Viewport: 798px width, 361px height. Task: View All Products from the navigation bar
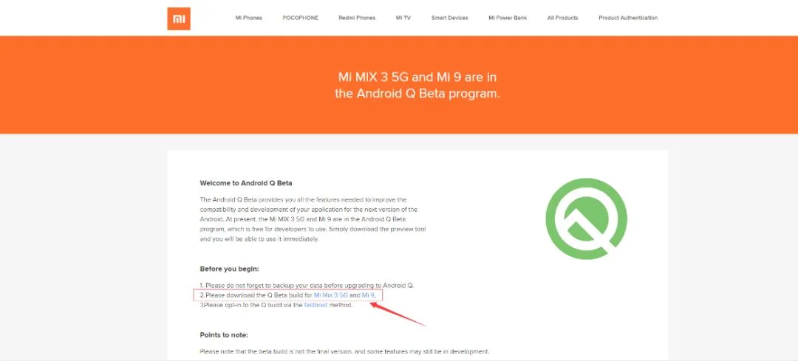(562, 18)
